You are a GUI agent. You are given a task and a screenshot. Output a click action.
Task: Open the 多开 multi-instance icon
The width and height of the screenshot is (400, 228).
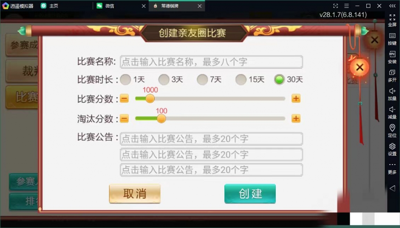(x=392, y=76)
